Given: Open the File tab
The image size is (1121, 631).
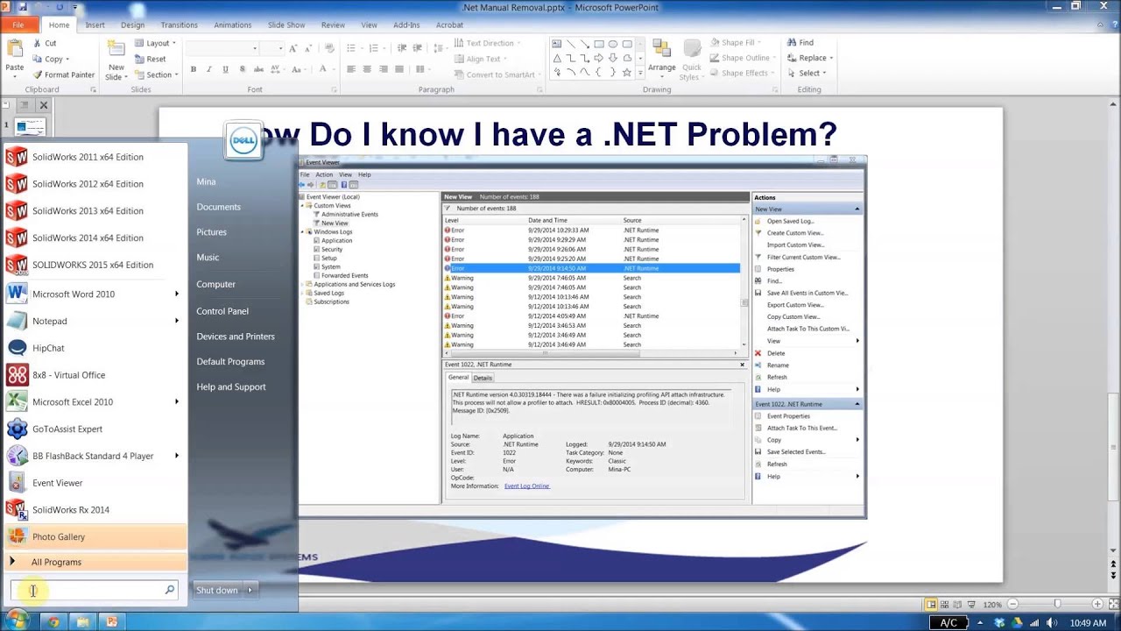Looking at the screenshot, I should 18,25.
